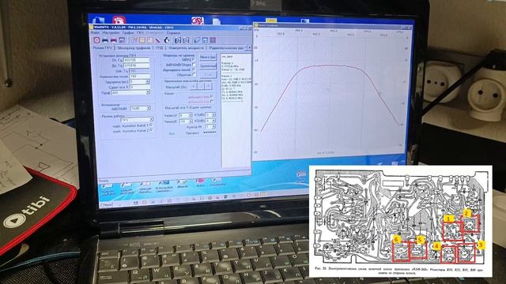This screenshot has height=284, width=506.
Task: Toggle the first red channel checkbox
Action: [211, 96]
